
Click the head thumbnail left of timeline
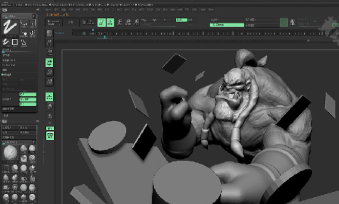tap(49, 33)
